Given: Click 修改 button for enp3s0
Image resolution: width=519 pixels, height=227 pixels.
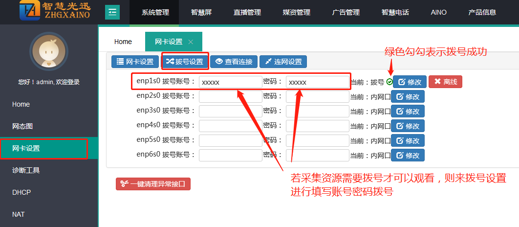Looking at the screenshot, I should [408, 112].
